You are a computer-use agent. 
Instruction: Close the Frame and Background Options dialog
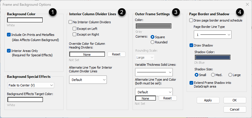coord(247,4)
